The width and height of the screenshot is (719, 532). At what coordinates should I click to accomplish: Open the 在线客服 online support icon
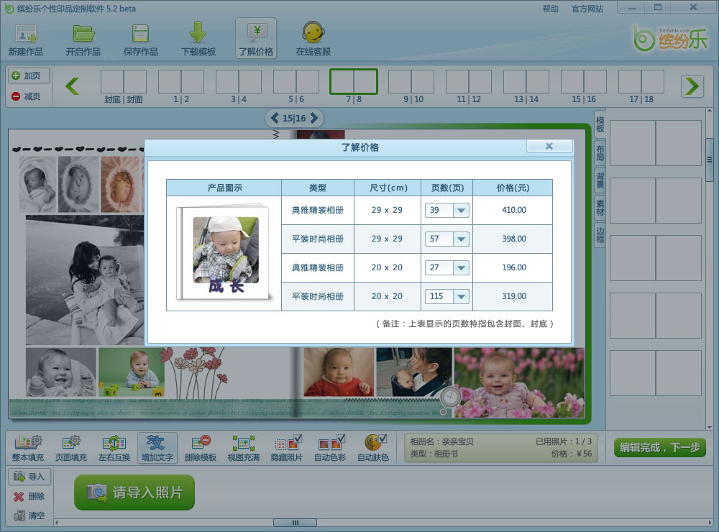(x=314, y=37)
